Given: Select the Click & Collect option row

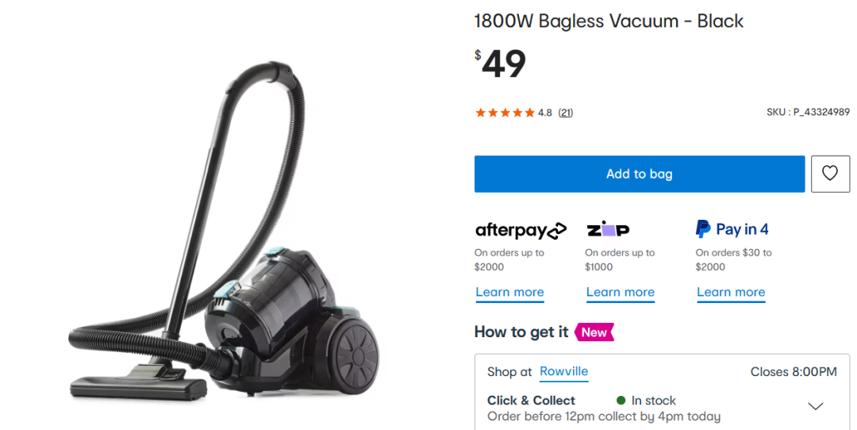Looking at the screenshot, I should tap(662, 408).
